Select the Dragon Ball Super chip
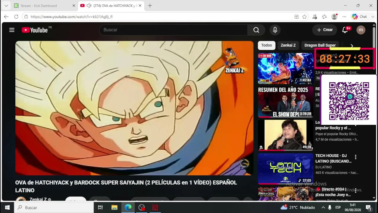 point(320,45)
